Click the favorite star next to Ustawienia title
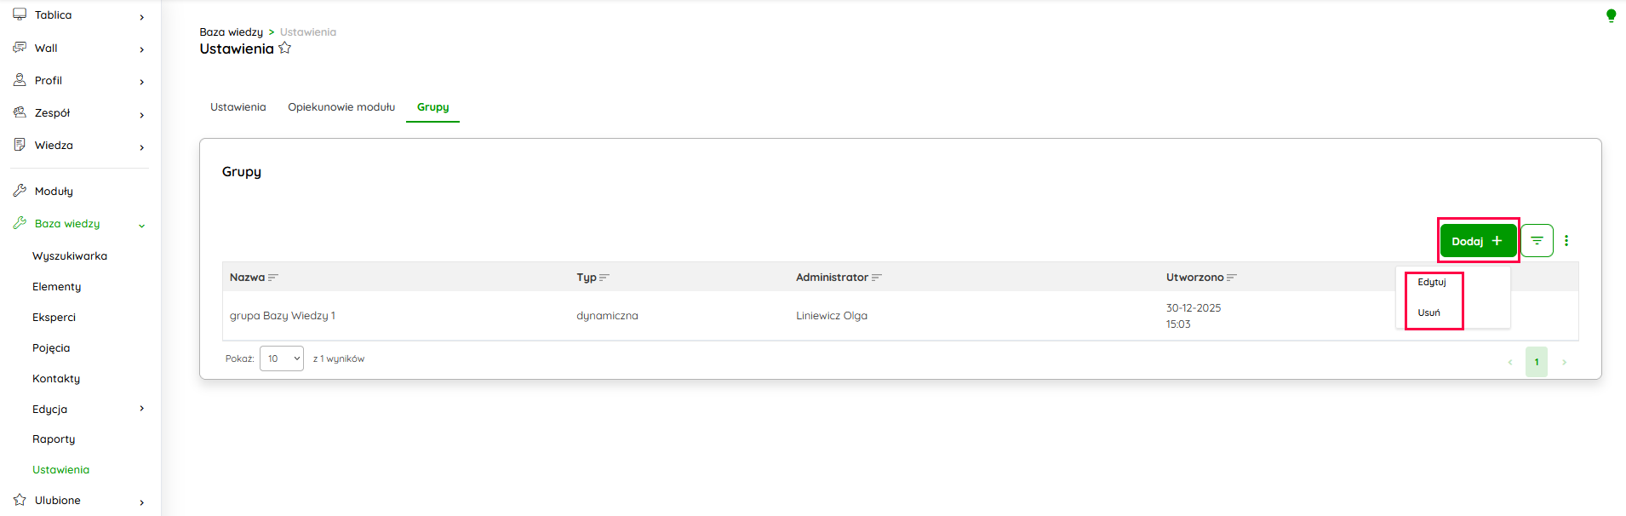The image size is (1626, 516). pos(285,49)
